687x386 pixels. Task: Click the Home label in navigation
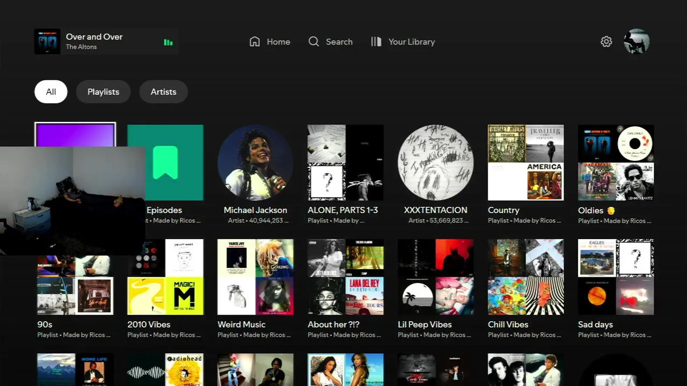[x=279, y=42]
